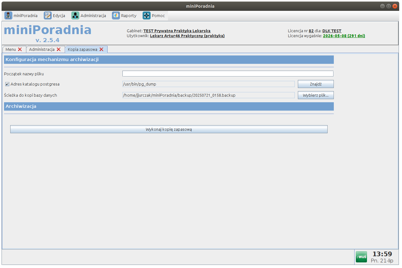Run backup with Wykonaj kopię zapasową
402x268 pixels.
(169, 129)
